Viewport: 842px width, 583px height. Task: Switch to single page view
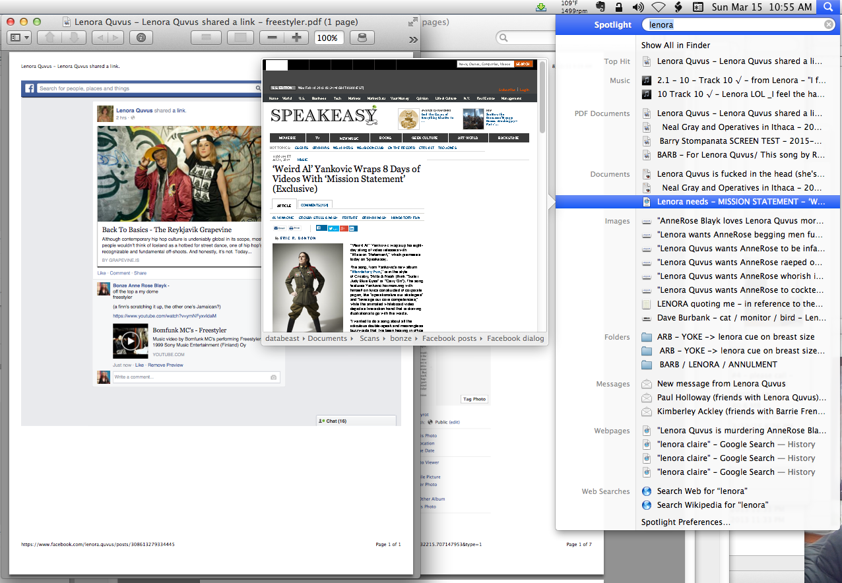click(240, 38)
